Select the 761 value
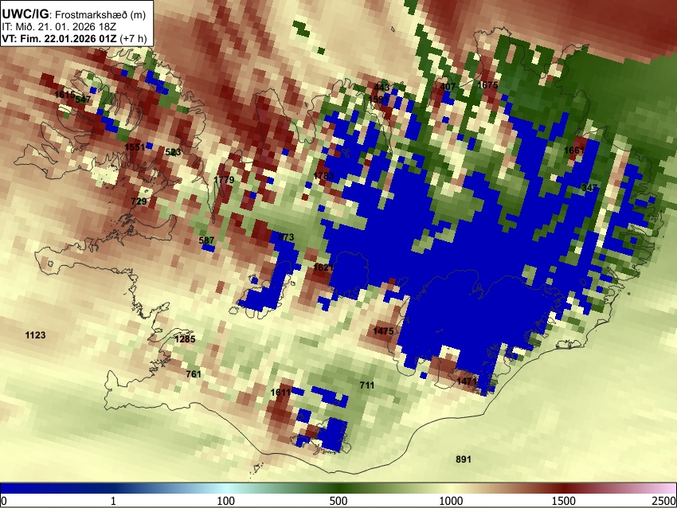 (194, 373)
